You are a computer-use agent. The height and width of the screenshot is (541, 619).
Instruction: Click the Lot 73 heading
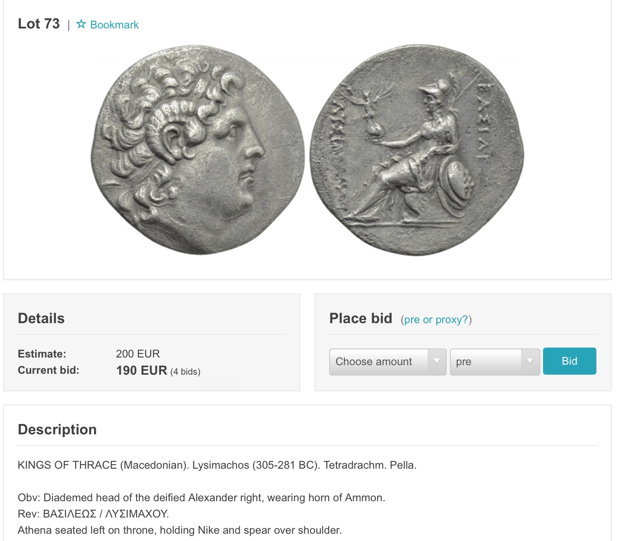pos(39,24)
